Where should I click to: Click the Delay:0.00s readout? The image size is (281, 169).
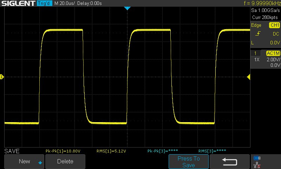pyautogui.click(x=90, y=3)
